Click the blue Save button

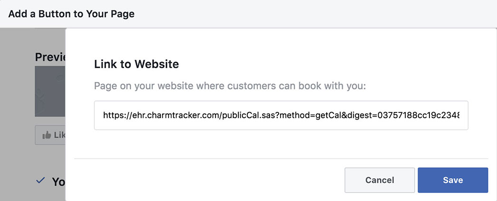pos(453,180)
